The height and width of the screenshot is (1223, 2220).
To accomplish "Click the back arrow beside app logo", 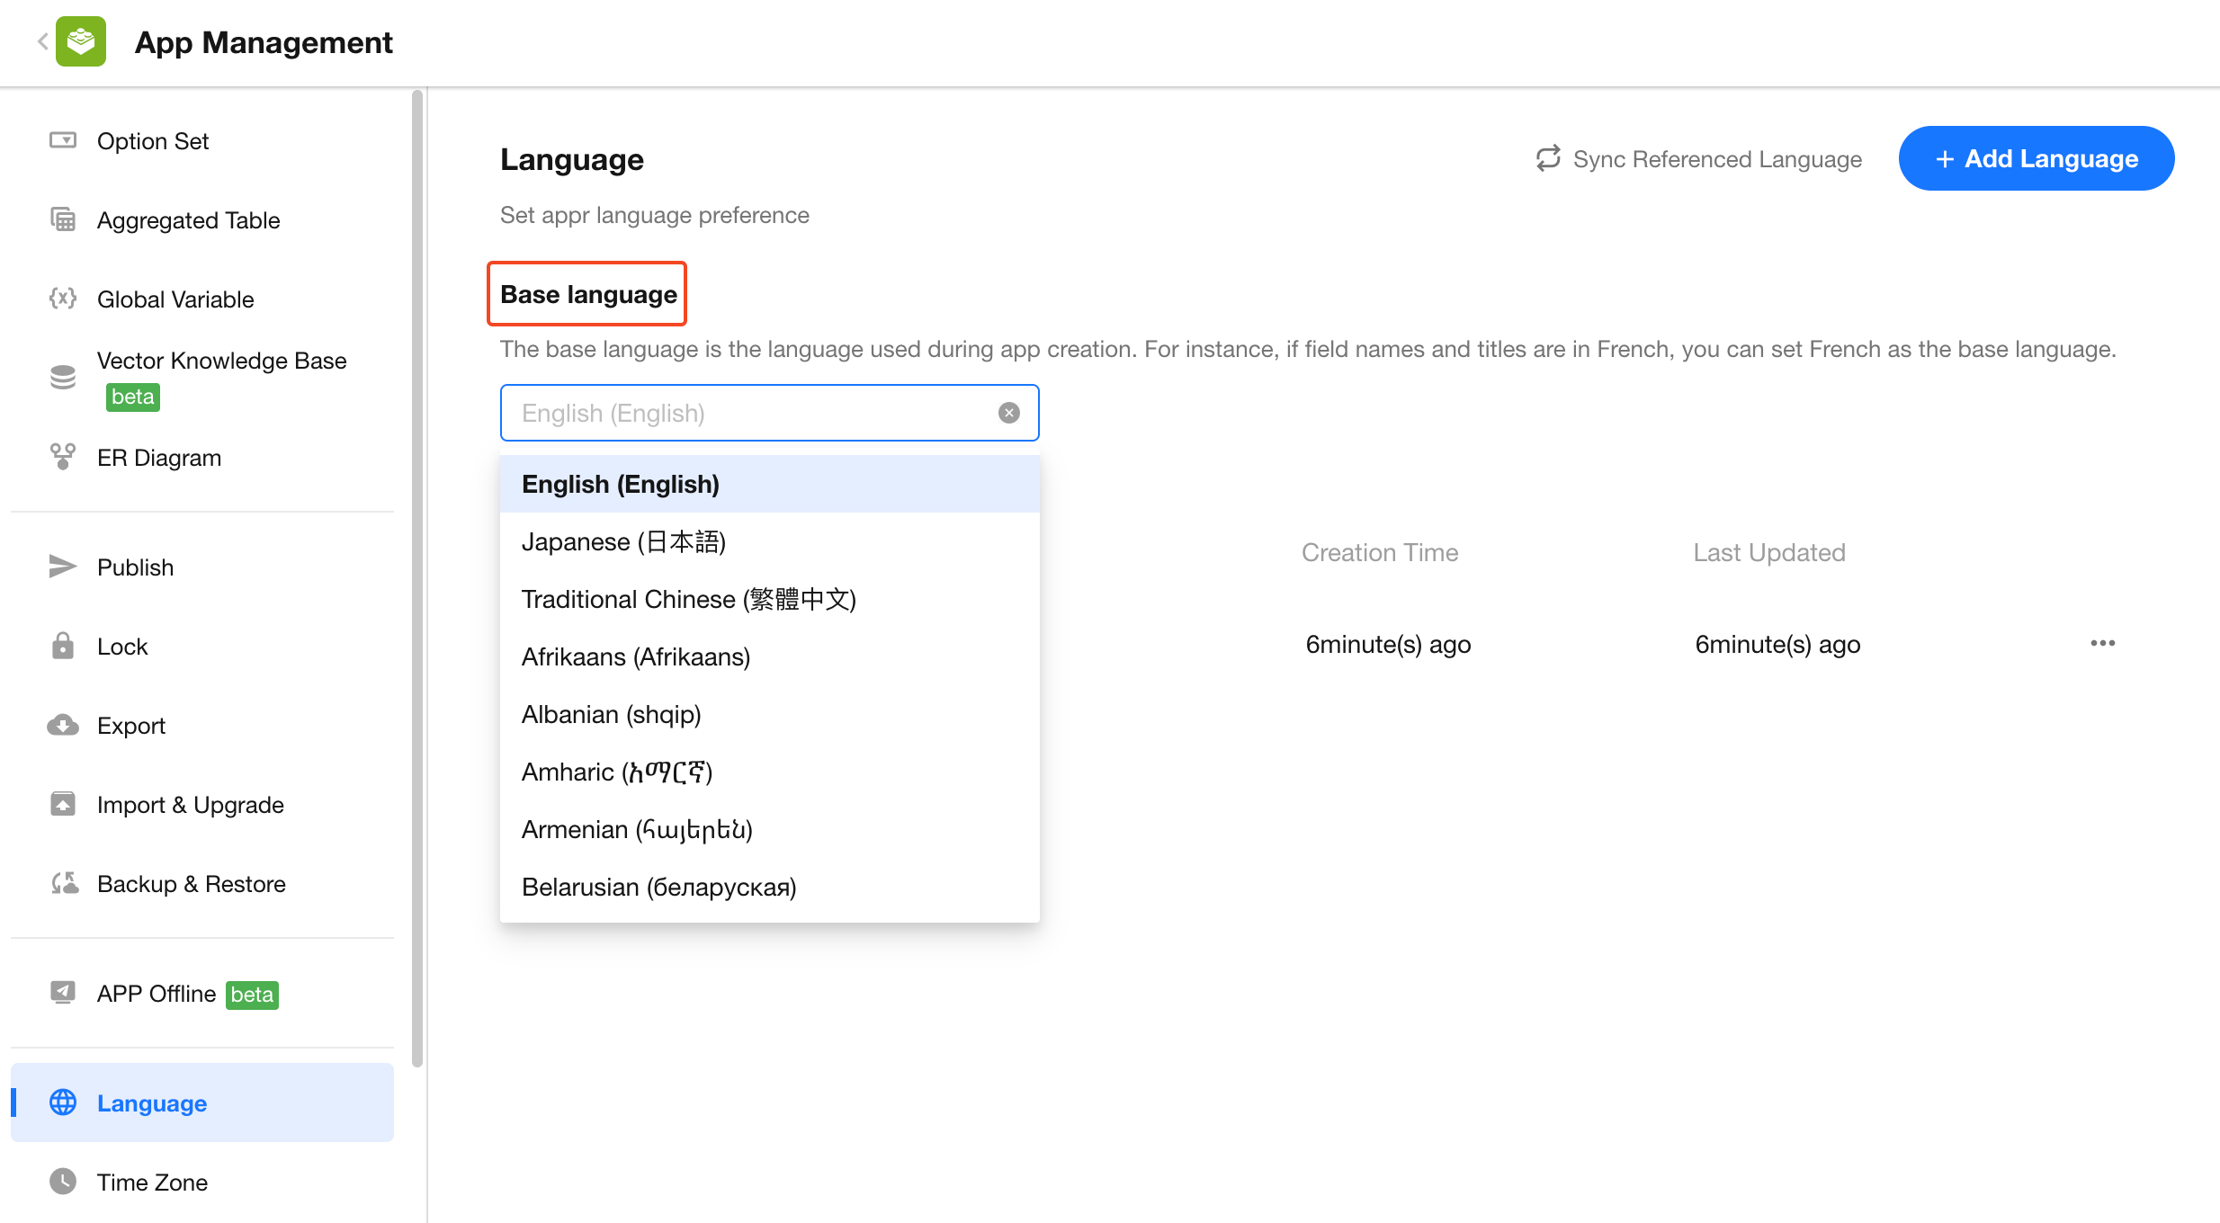I will [42, 41].
